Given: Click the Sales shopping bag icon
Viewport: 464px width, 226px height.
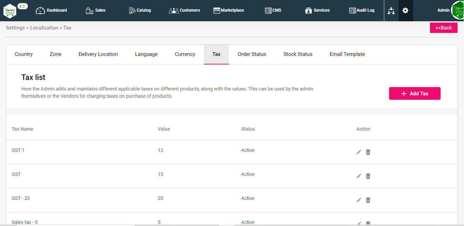Looking at the screenshot, I should [x=89, y=11].
